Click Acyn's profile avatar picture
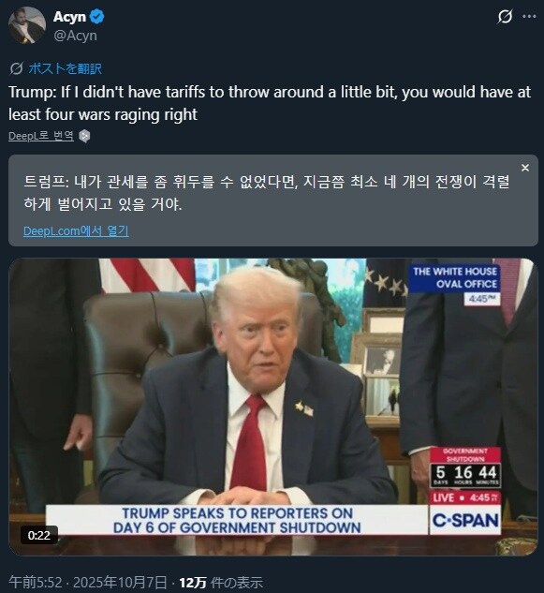544x593 pixels. tap(27, 25)
